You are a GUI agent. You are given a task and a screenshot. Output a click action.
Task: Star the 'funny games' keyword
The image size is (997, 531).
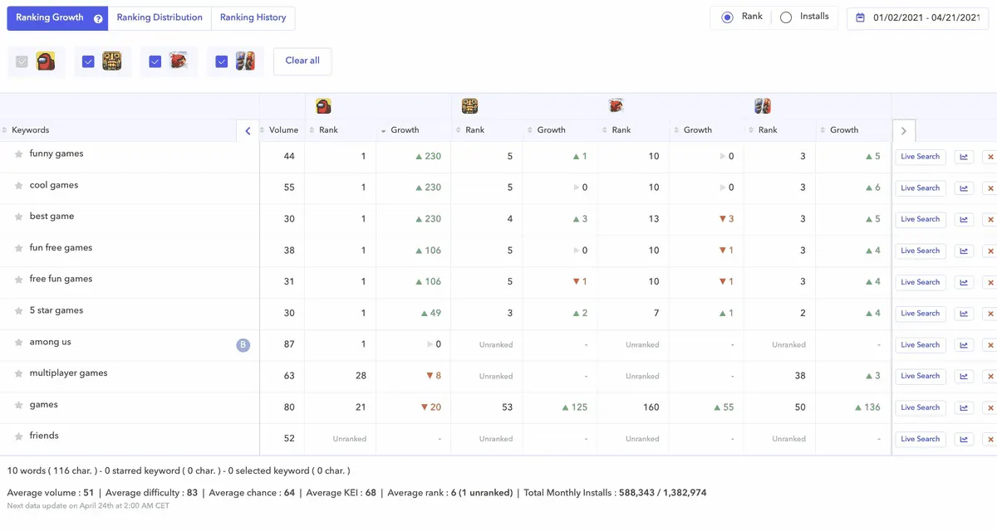click(18, 154)
